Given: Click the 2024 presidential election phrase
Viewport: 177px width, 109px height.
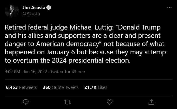Looking at the screenshot, I should click(91, 61).
